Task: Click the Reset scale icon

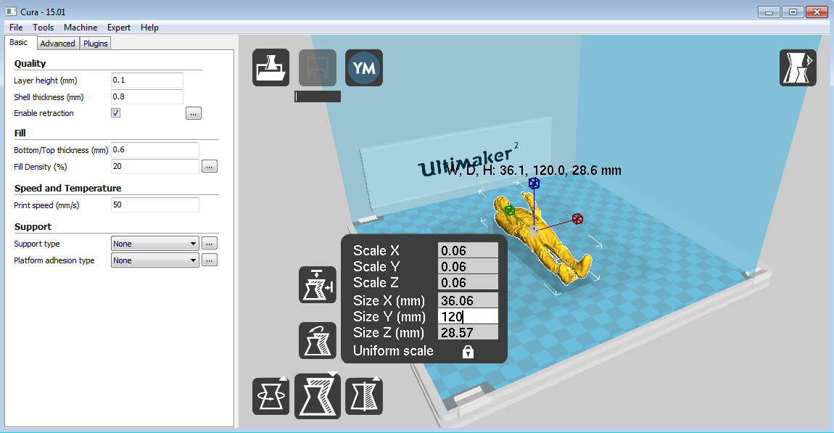Action: (318, 341)
